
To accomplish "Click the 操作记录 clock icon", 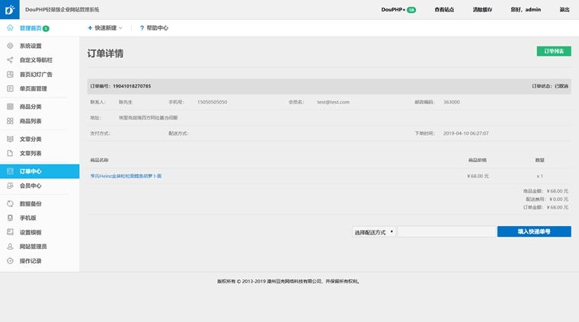I will [x=10, y=261].
